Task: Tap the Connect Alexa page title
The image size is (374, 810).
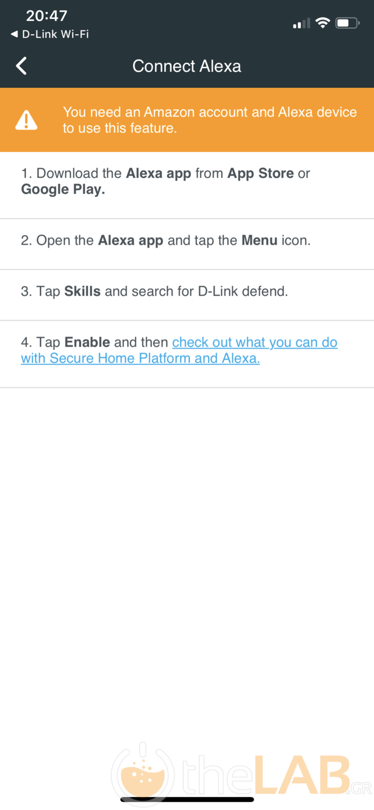Action: pos(187,66)
